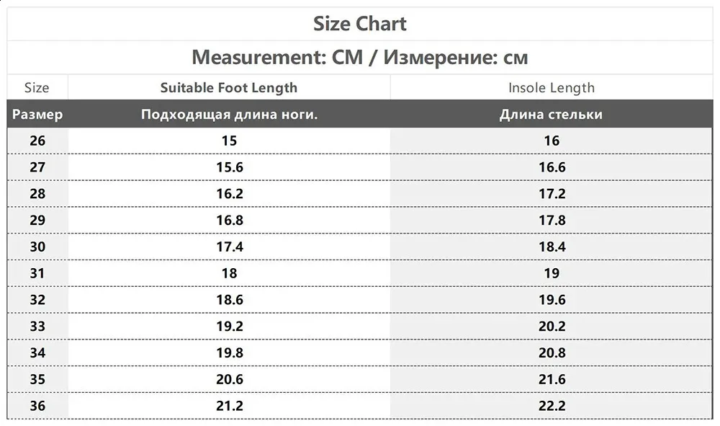
Task: Click insole length value 19
Action: 552,273
